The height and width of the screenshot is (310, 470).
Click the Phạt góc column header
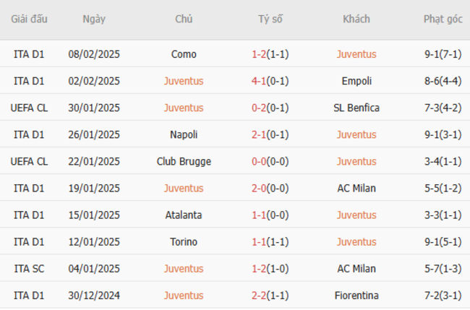pyautogui.click(x=443, y=20)
